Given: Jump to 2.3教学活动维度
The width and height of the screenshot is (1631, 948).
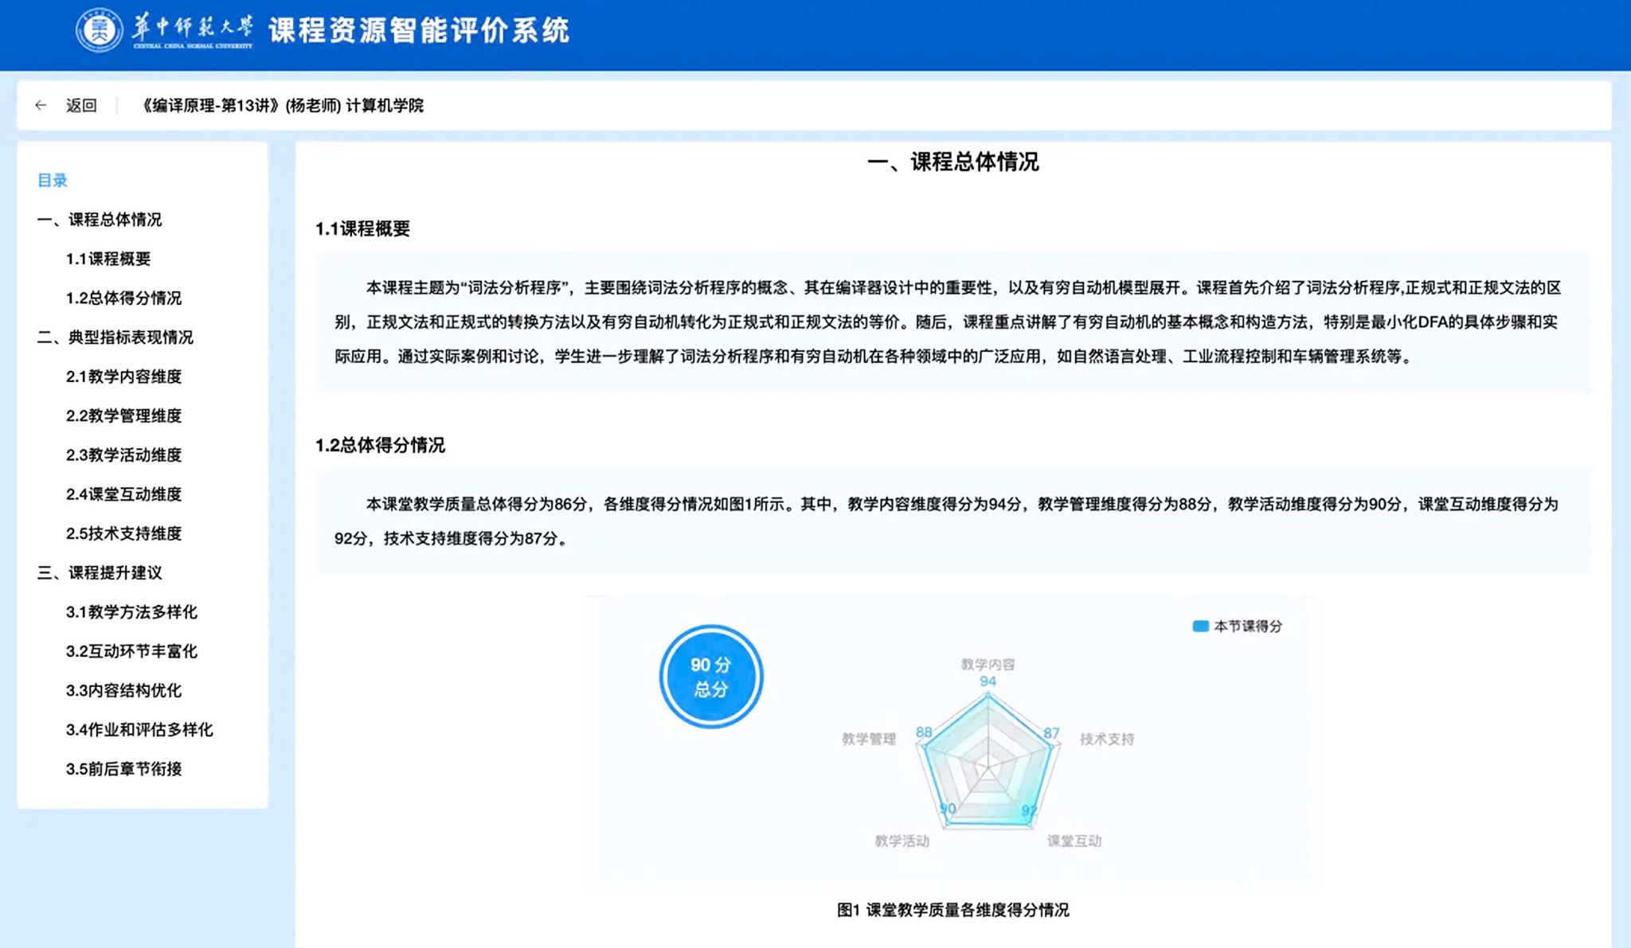Looking at the screenshot, I should point(123,454).
